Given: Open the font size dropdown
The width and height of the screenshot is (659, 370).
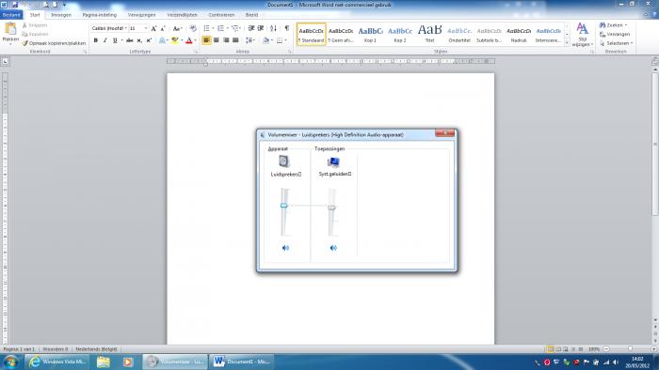Looking at the screenshot, I should pos(146,28).
